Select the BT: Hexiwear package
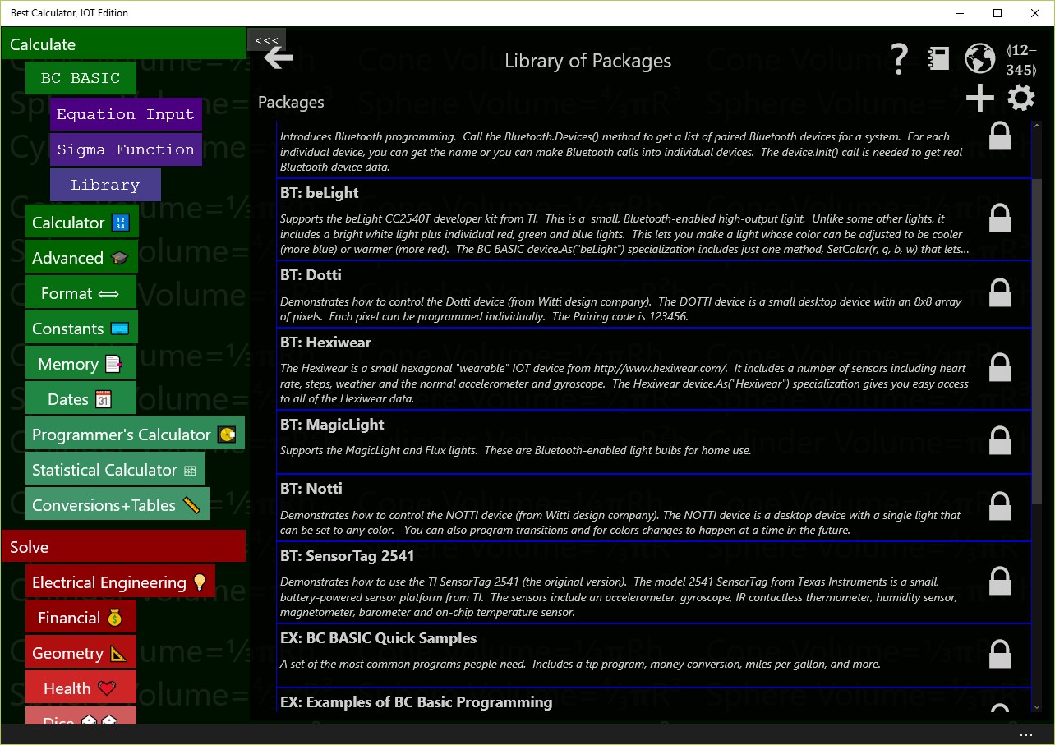The width and height of the screenshot is (1055, 745). (x=653, y=369)
